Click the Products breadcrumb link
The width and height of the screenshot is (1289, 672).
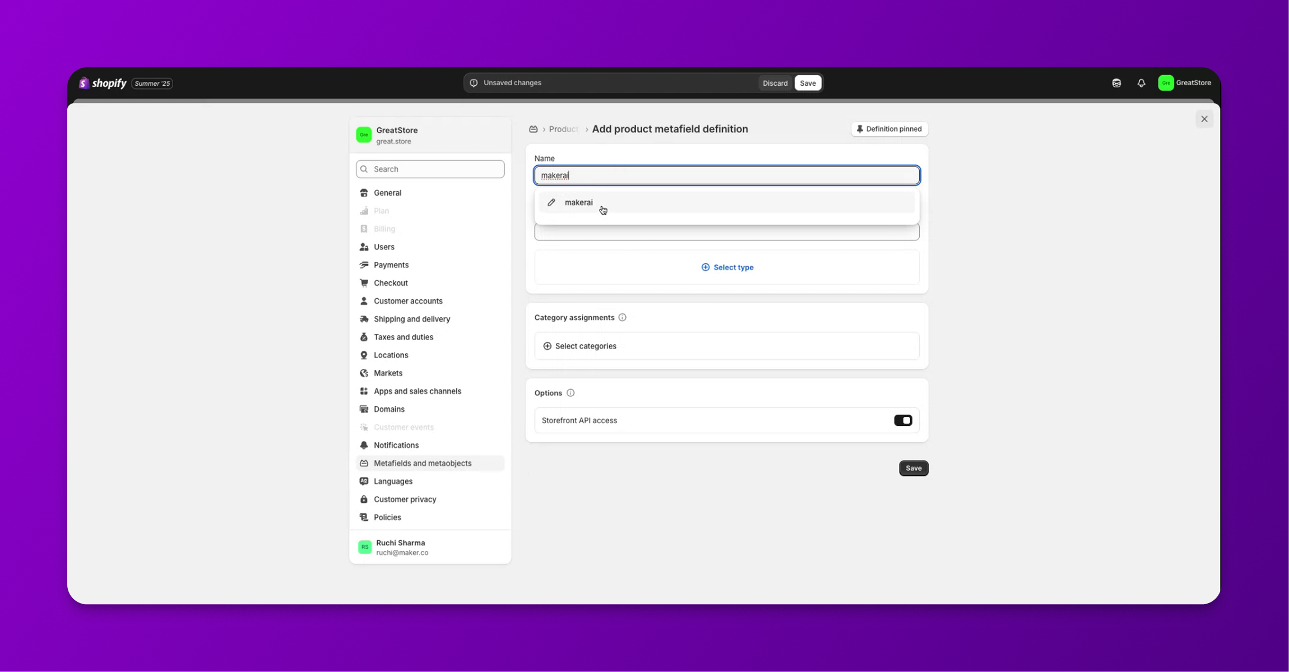point(563,129)
